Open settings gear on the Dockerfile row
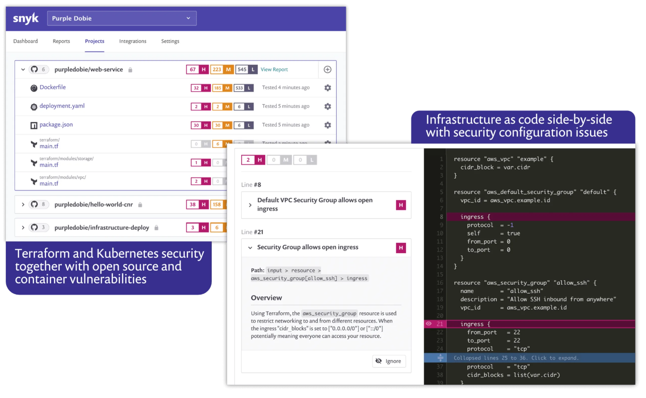 click(327, 88)
